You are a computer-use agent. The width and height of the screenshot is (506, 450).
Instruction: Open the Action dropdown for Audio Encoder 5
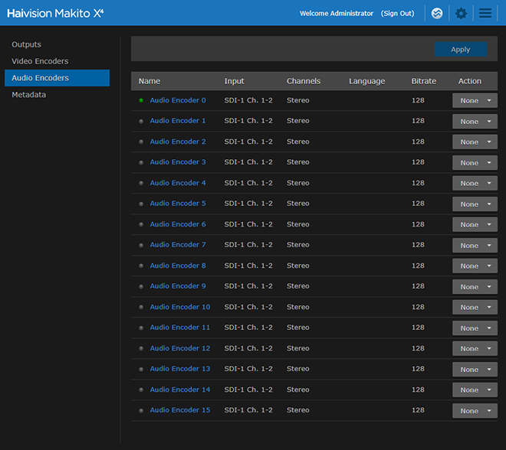[x=475, y=204]
